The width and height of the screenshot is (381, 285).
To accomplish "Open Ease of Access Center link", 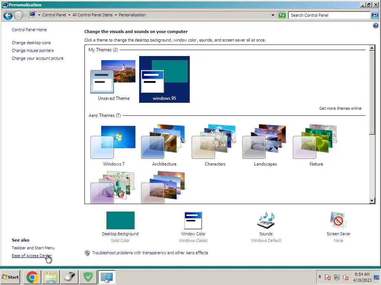I will pyautogui.click(x=32, y=256).
